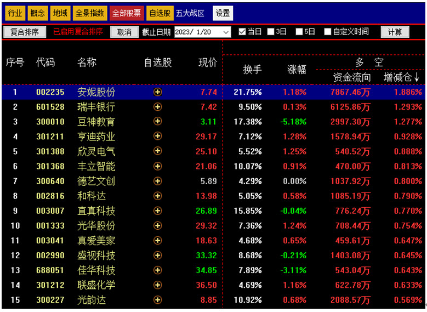Click the 自选股 column header
Viewport: 427px width, 312px height.
[x=158, y=63]
